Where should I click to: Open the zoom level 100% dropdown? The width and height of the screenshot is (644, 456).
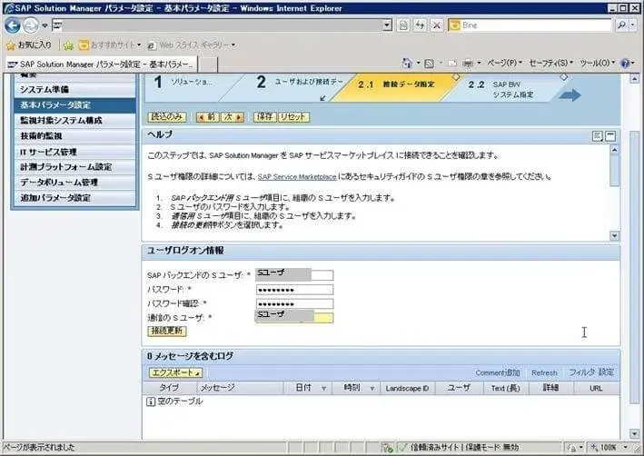pyautogui.click(x=626, y=448)
